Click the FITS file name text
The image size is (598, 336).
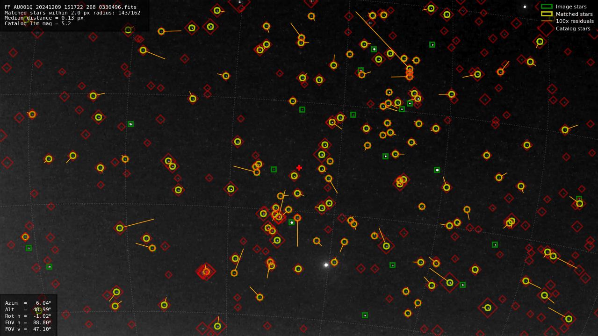71,7
